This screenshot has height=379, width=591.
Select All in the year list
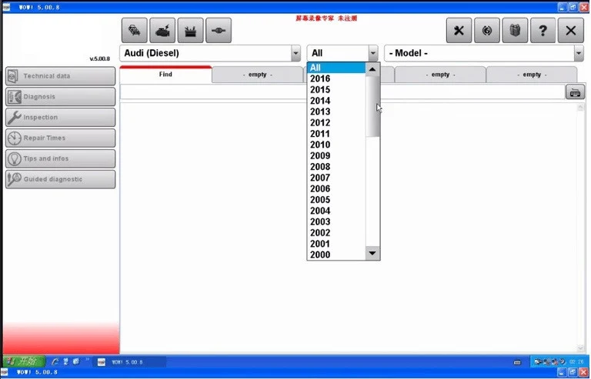[x=336, y=68]
